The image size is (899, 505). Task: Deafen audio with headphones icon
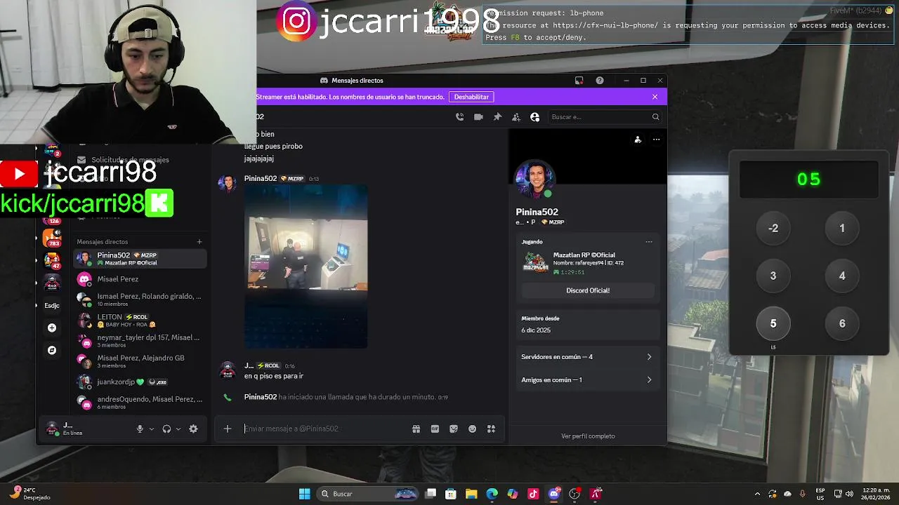pyautogui.click(x=166, y=429)
